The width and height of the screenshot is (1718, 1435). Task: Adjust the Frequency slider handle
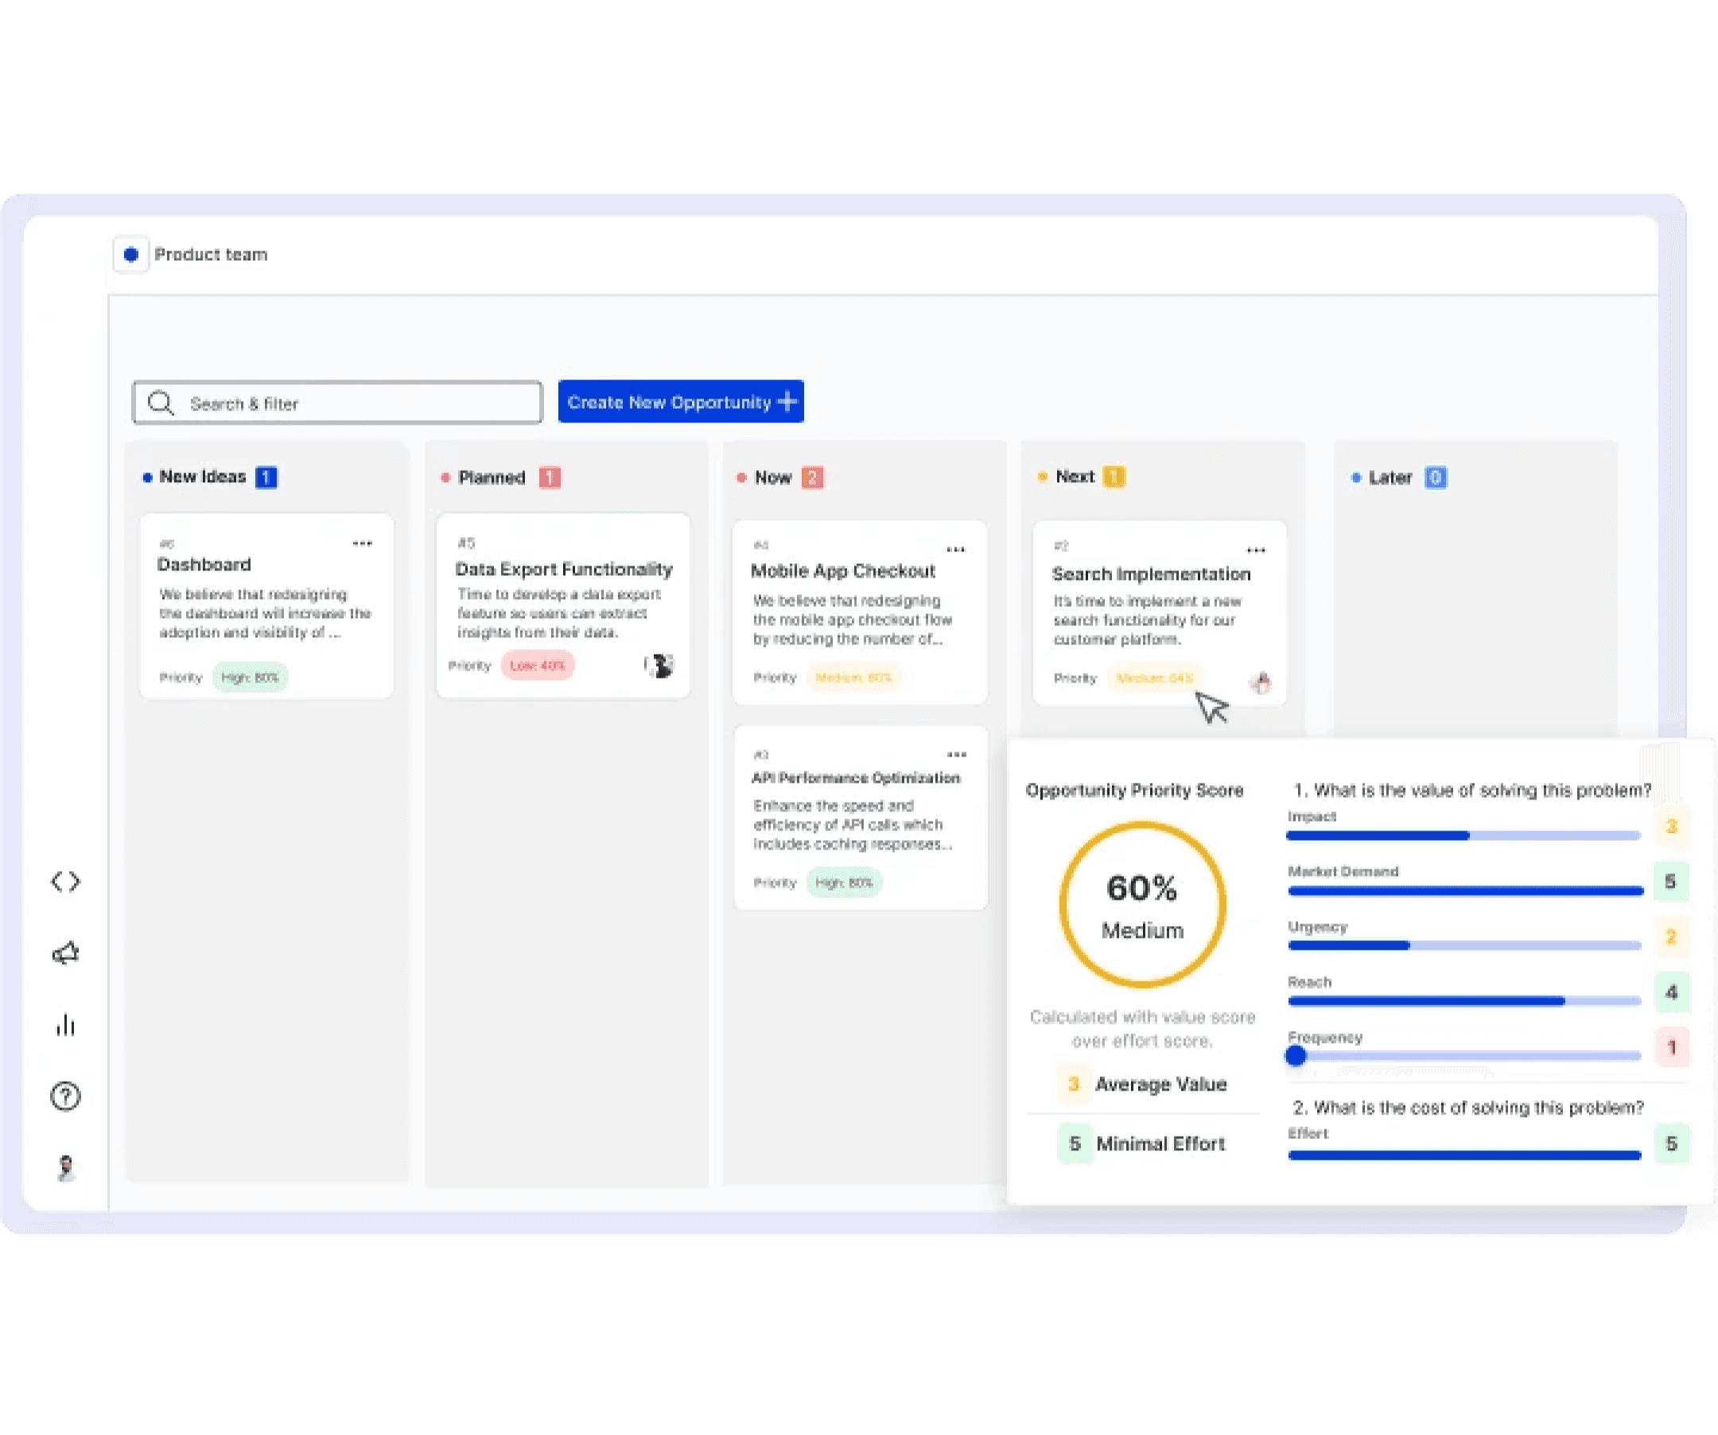coord(1295,1056)
